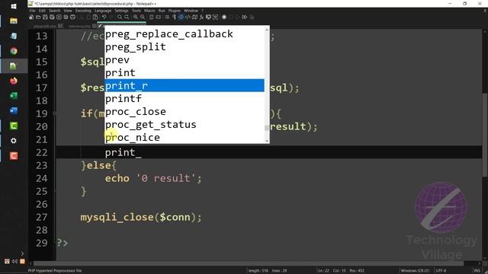Open the Edit menu
This screenshot has height=274, width=488.
pos(42,11)
